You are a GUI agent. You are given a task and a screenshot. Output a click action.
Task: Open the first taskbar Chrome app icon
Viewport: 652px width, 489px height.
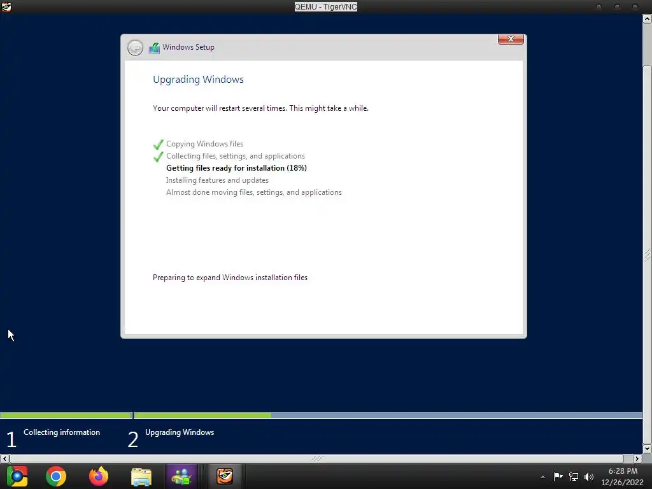pyautogui.click(x=17, y=476)
